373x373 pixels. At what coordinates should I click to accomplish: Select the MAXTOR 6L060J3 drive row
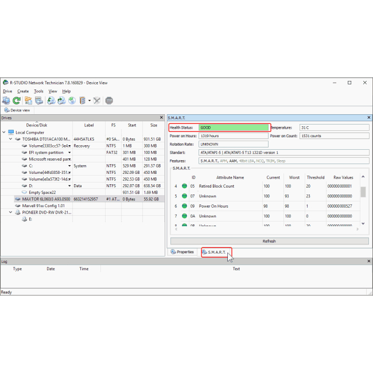click(46, 199)
